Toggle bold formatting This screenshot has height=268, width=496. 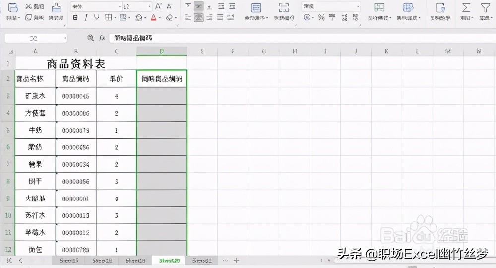tap(75, 18)
